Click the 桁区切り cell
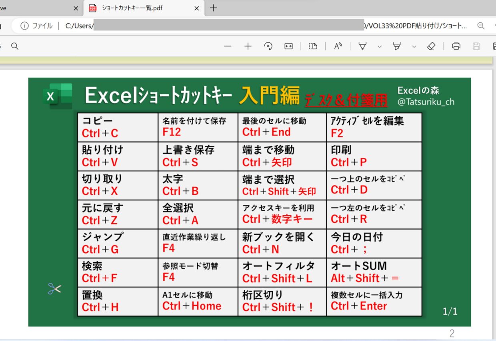 [282, 301]
